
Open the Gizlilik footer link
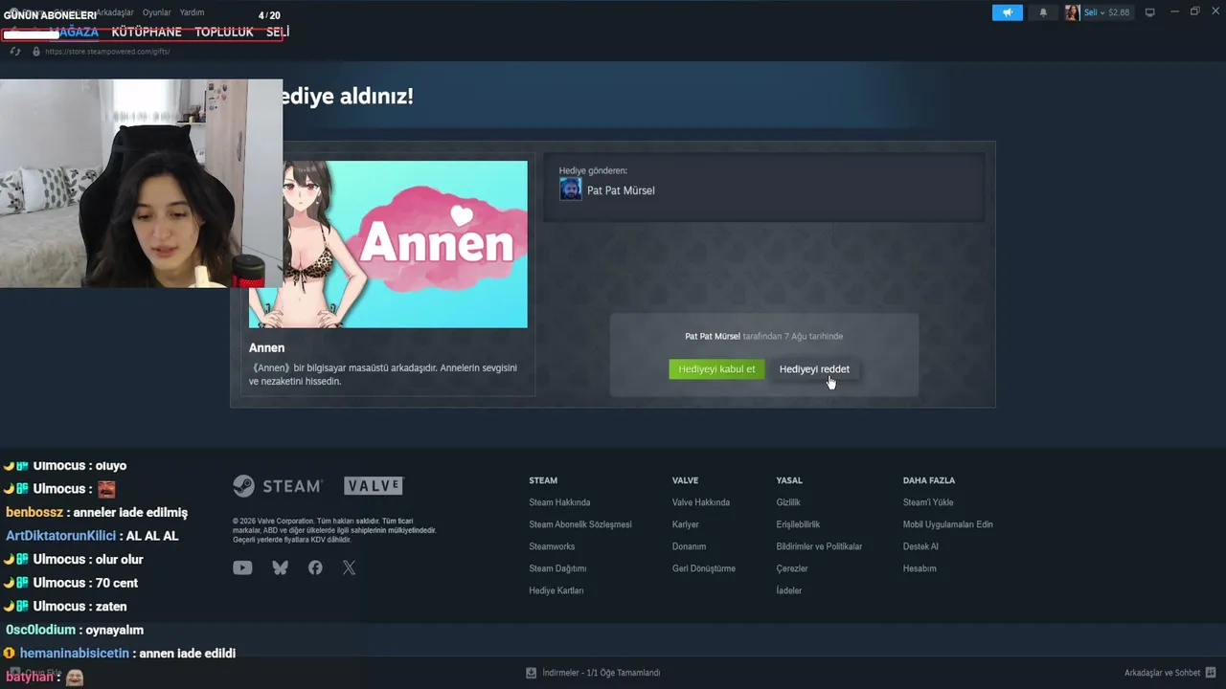click(788, 502)
